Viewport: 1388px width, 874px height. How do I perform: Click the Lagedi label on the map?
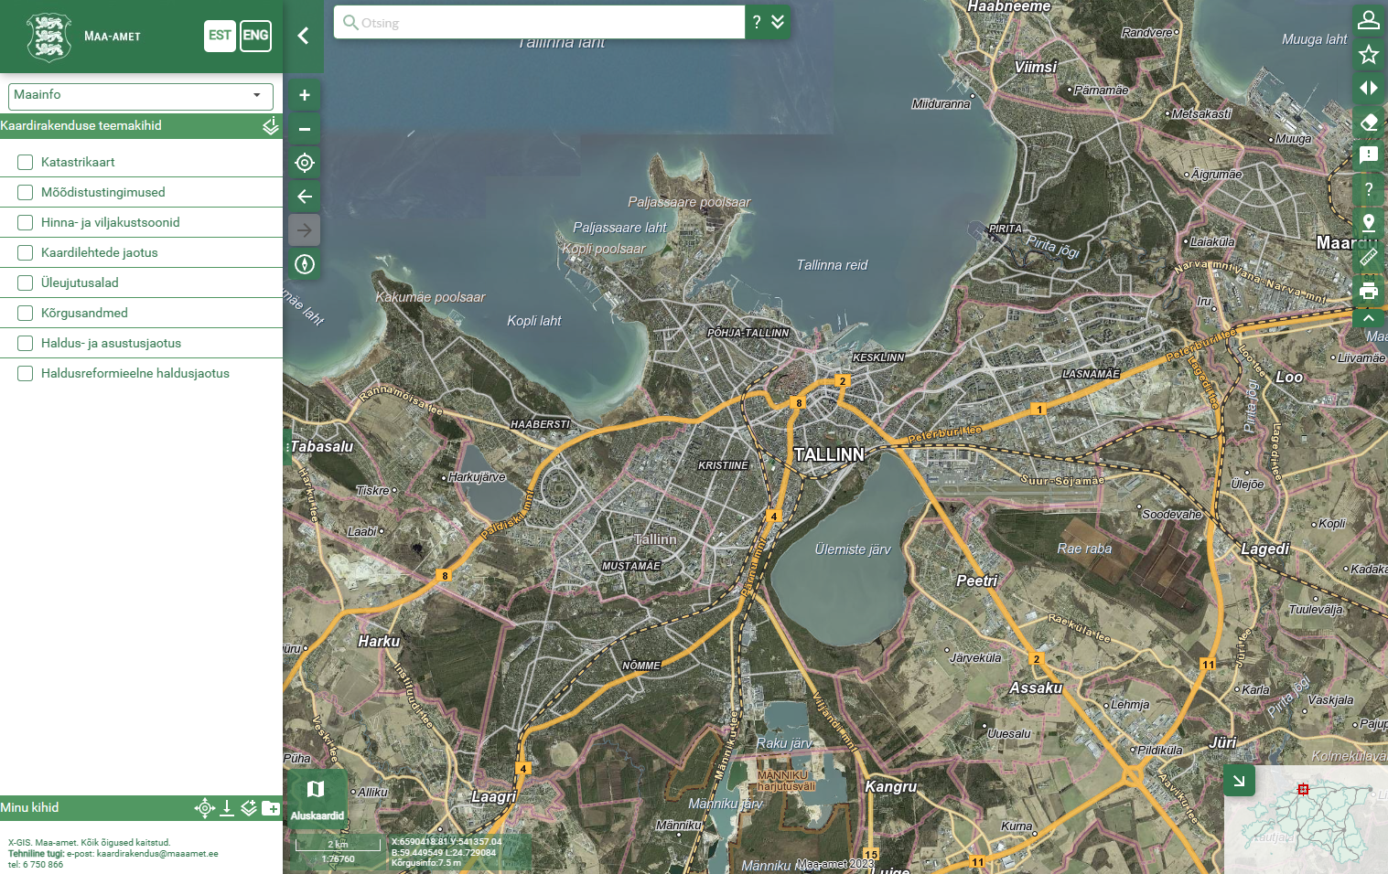click(1265, 549)
